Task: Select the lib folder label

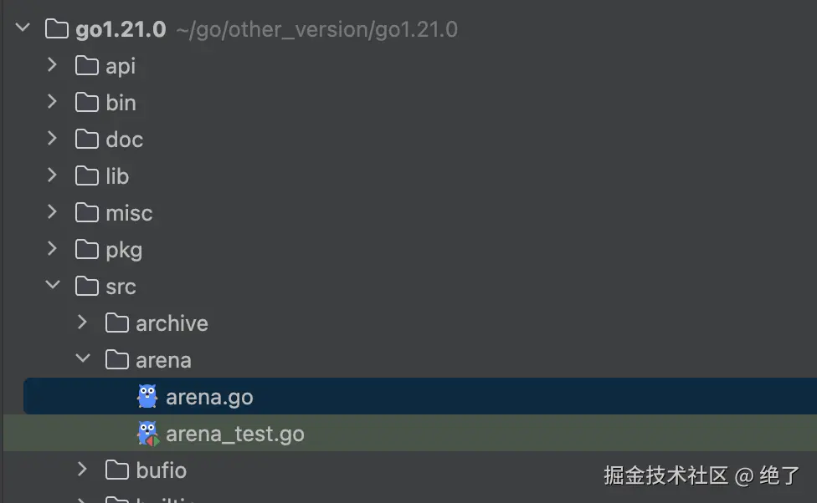Action: [x=117, y=176]
